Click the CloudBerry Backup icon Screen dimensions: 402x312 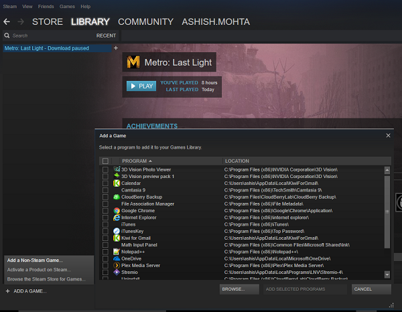(117, 197)
